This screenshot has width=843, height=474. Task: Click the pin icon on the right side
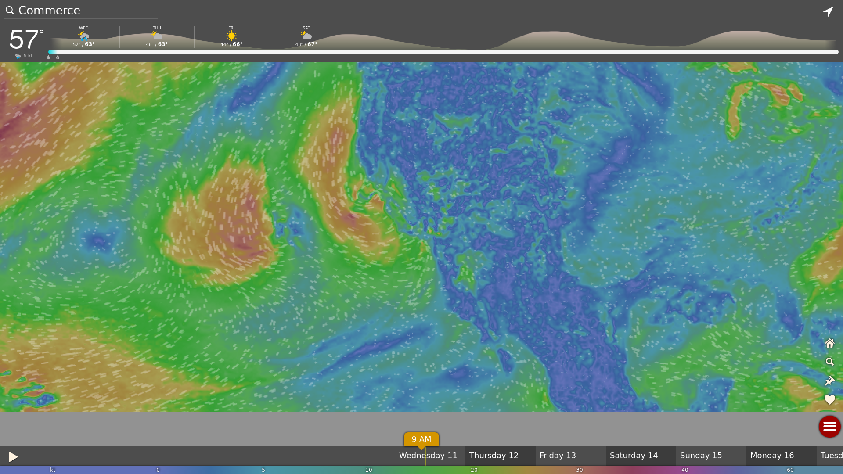point(829,381)
